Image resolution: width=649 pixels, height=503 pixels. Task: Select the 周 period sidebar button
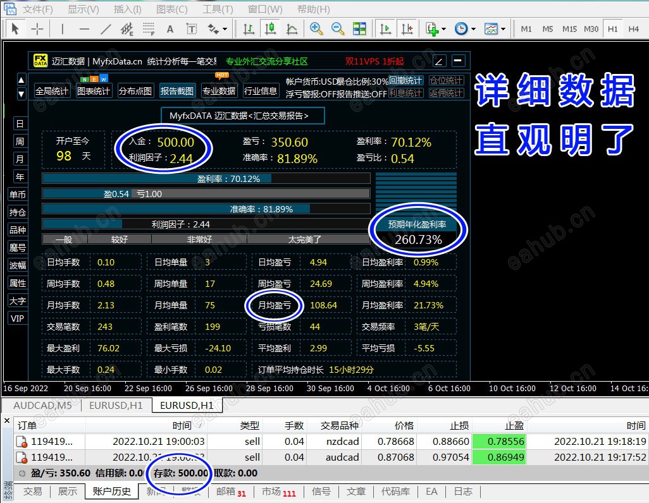(x=20, y=142)
